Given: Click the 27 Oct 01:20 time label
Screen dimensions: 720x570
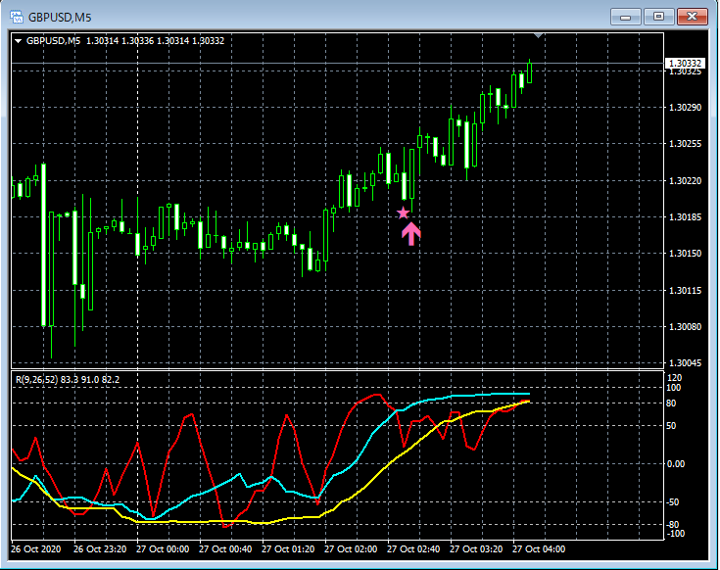Looking at the screenshot, I should point(288,549).
